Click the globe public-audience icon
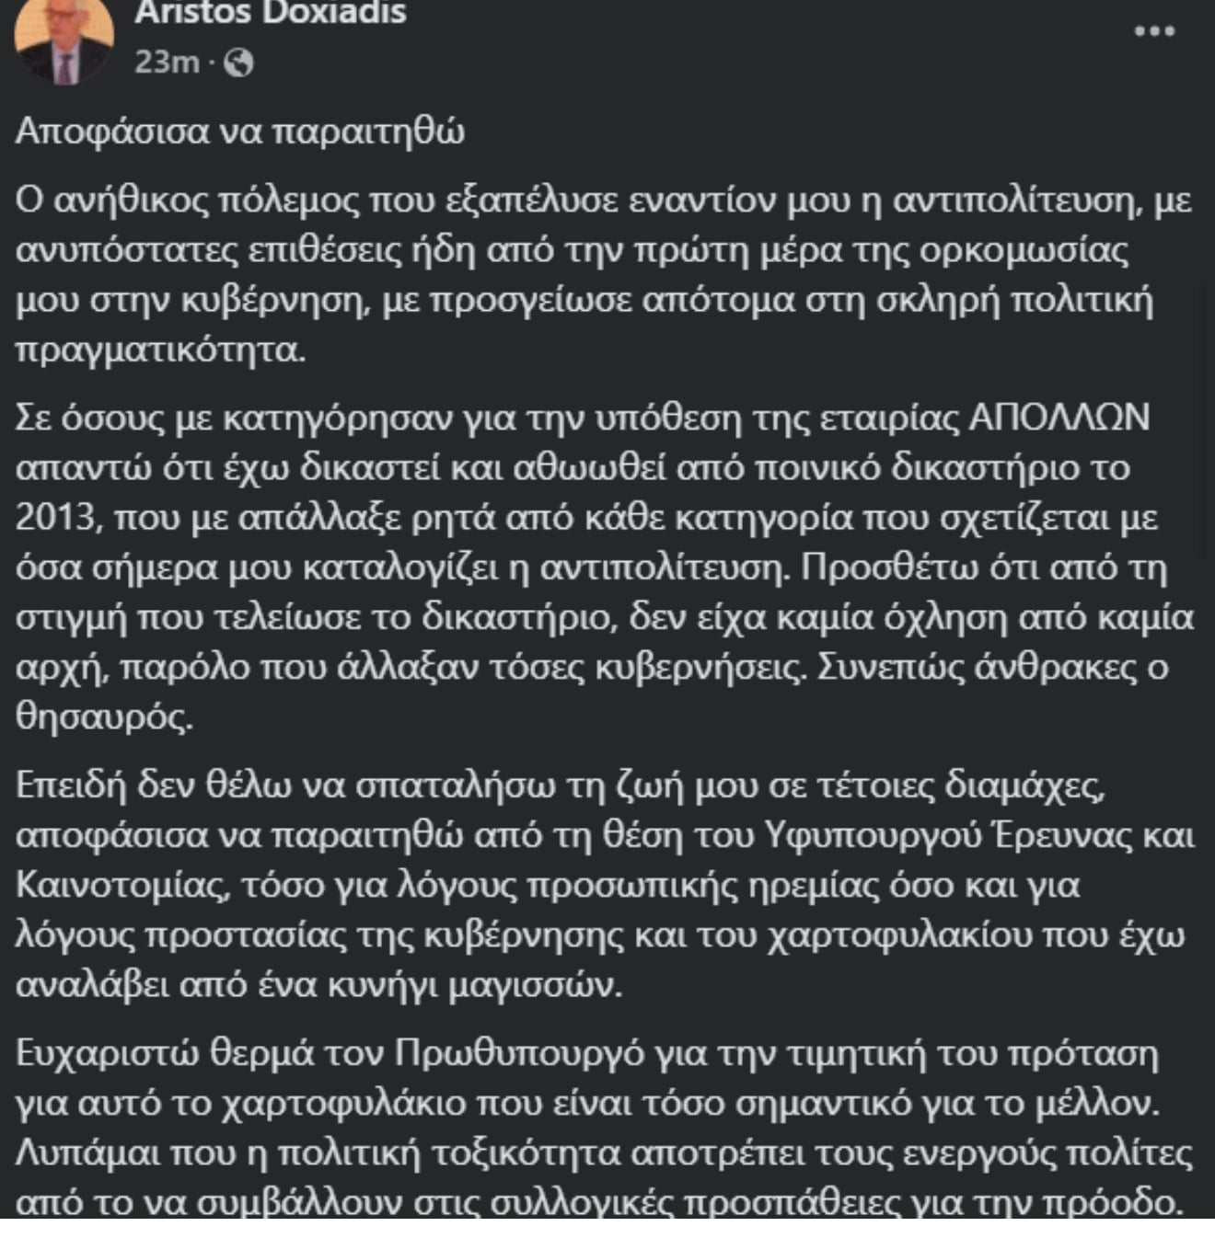Image resolution: width=1215 pixels, height=1238 pixels. tap(238, 63)
